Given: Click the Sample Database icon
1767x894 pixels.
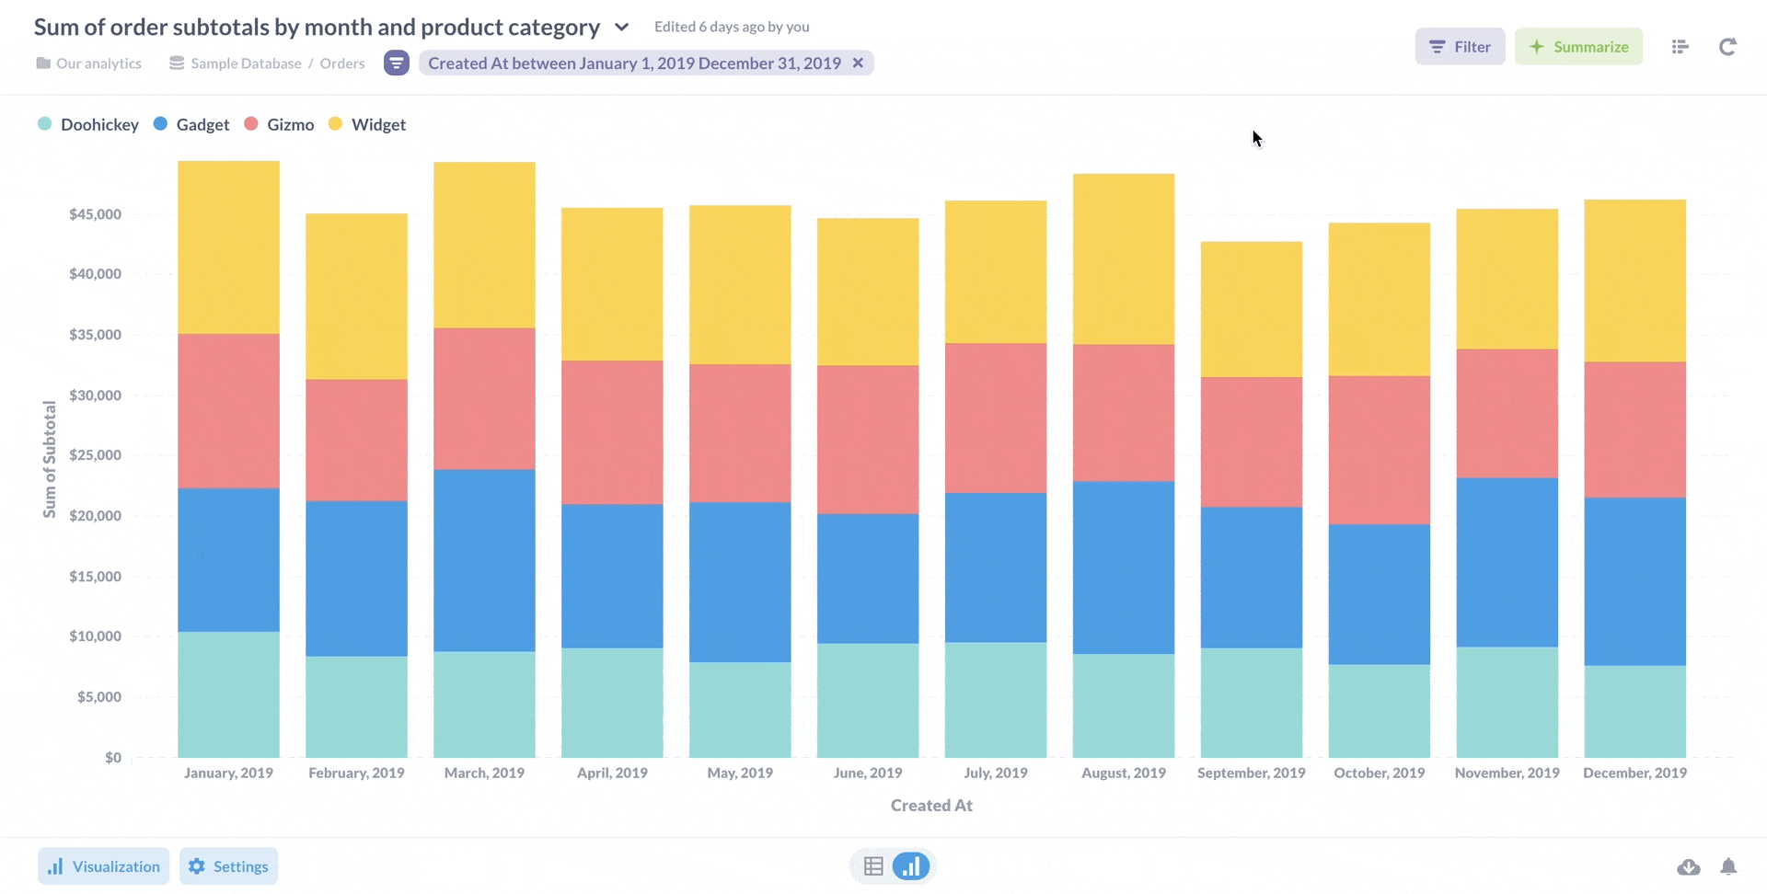Looking at the screenshot, I should (x=176, y=63).
